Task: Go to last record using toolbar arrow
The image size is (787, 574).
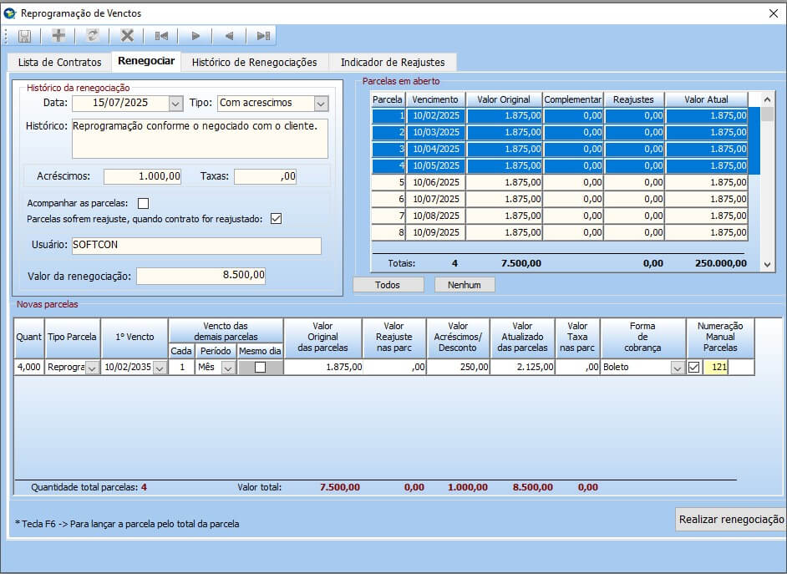Action: click(263, 36)
